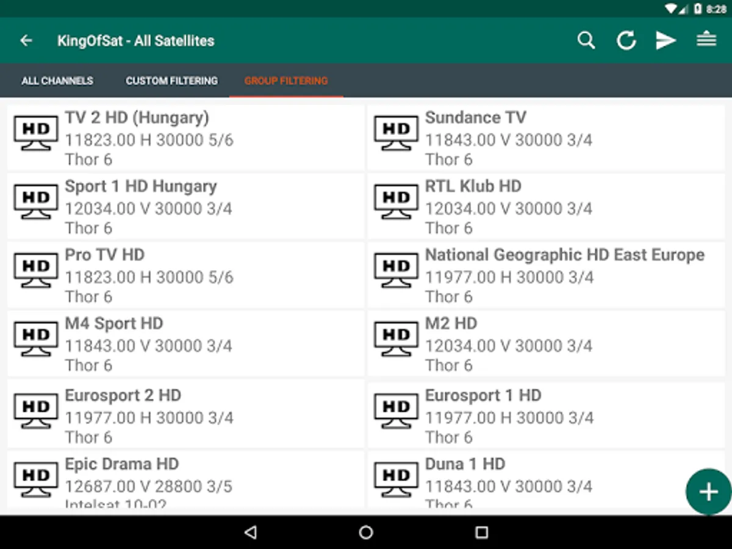Click HD icon beside M2 HD
Viewport: 732px width, 549px height.
[x=396, y=339]
